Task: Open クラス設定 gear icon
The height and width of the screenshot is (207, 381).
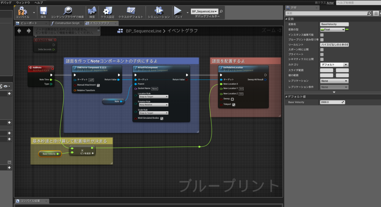Action: pos(108,11)
